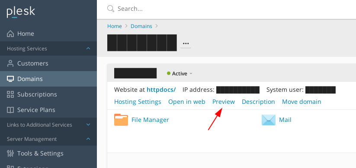The width and height of the screenshot is (356, 168).
Task: Open Hosting Settings link
Action: (x=138, y=102)
